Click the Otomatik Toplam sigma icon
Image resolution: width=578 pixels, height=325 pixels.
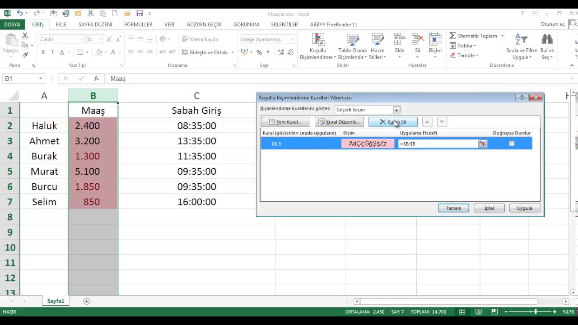452,36
